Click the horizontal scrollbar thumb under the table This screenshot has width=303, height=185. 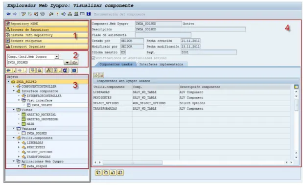click(x=133, y=162)
